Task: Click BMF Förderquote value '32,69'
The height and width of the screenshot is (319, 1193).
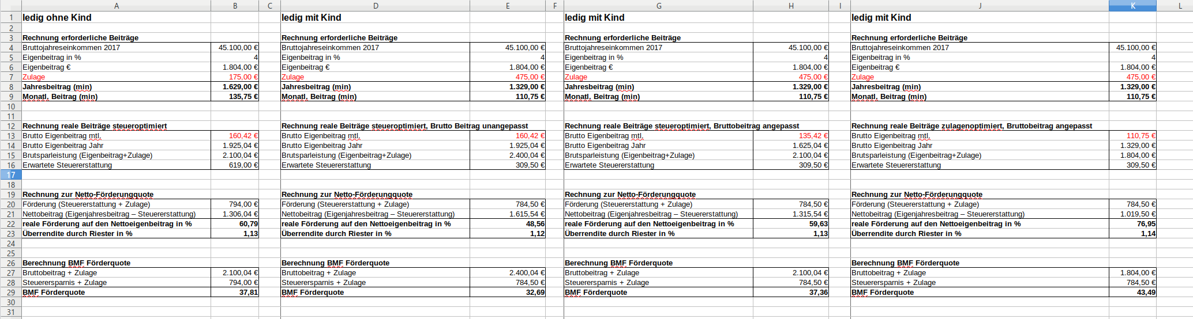Action: (x=535, y=293)
